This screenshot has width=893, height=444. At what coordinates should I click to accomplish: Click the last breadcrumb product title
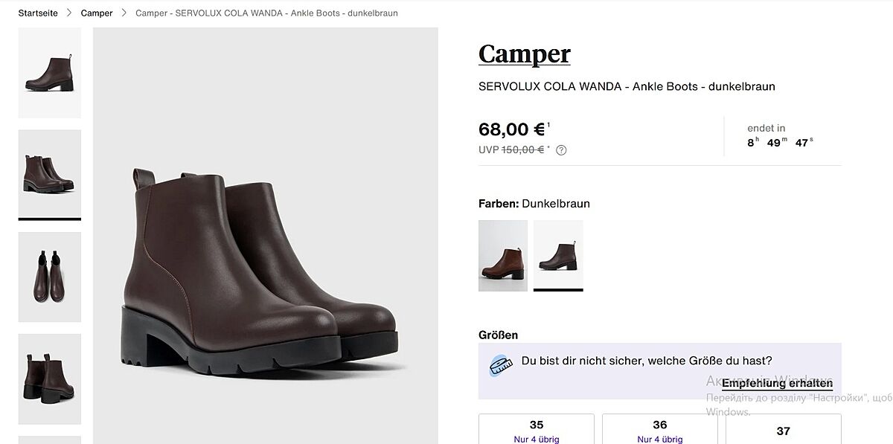click(x=266, y=13)
